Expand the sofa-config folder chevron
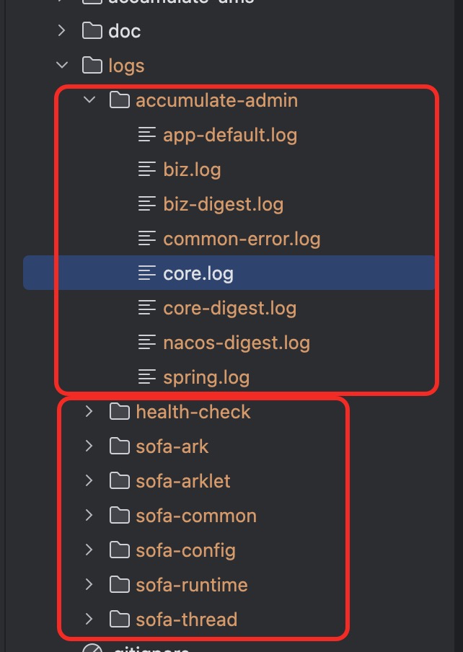This screenshot has width=463, height=652. click(x=89, y=550)
